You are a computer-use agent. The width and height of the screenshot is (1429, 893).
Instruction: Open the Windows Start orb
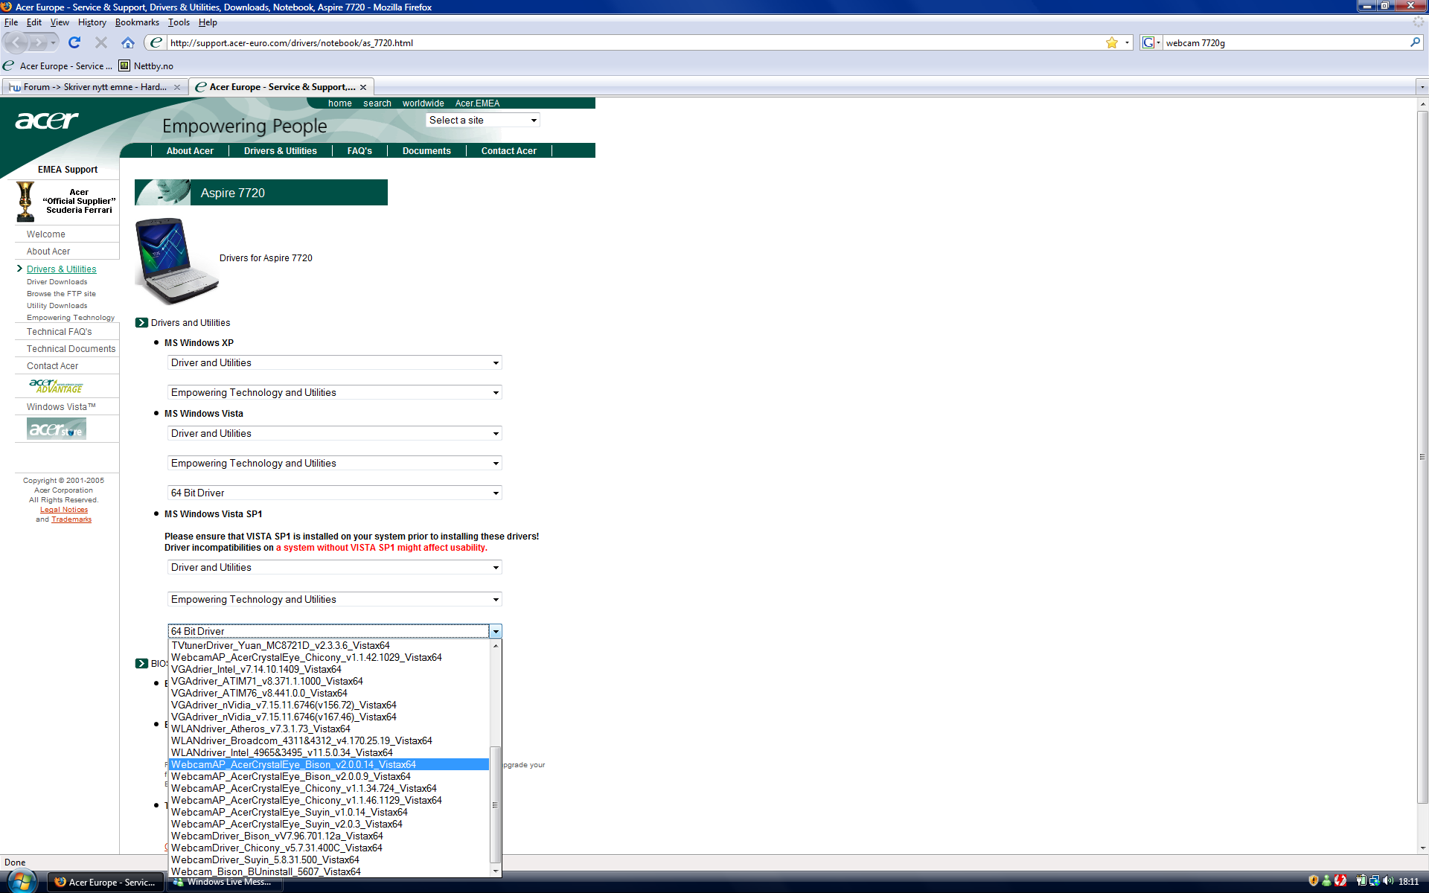click(x=21, y=881)
